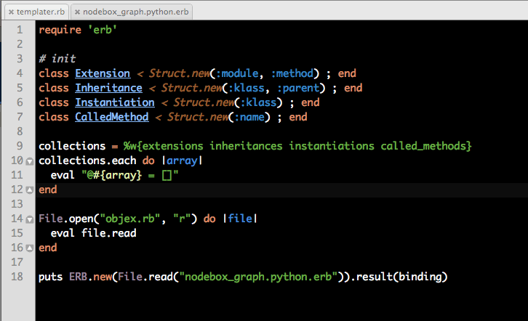The height and width of the screenshot is (321, 528).
Task: Switch to the templater.rb tab
Action: tap(36, 12)
